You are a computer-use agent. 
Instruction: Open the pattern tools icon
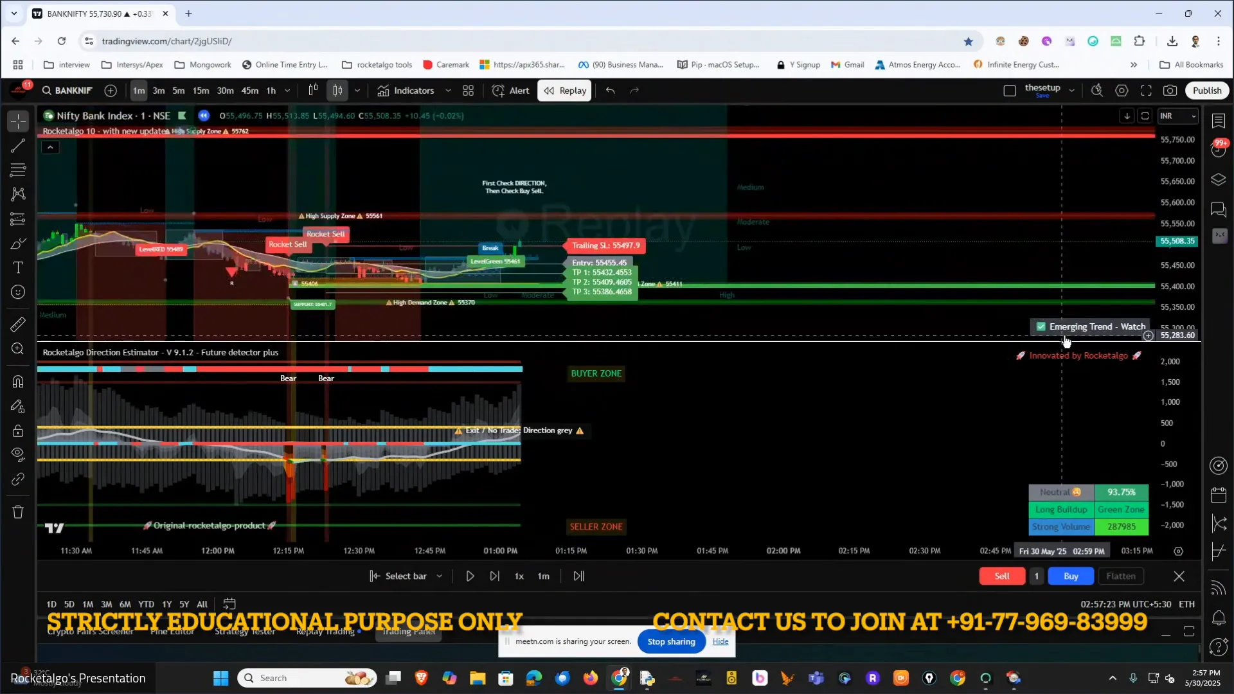(18, 194)
